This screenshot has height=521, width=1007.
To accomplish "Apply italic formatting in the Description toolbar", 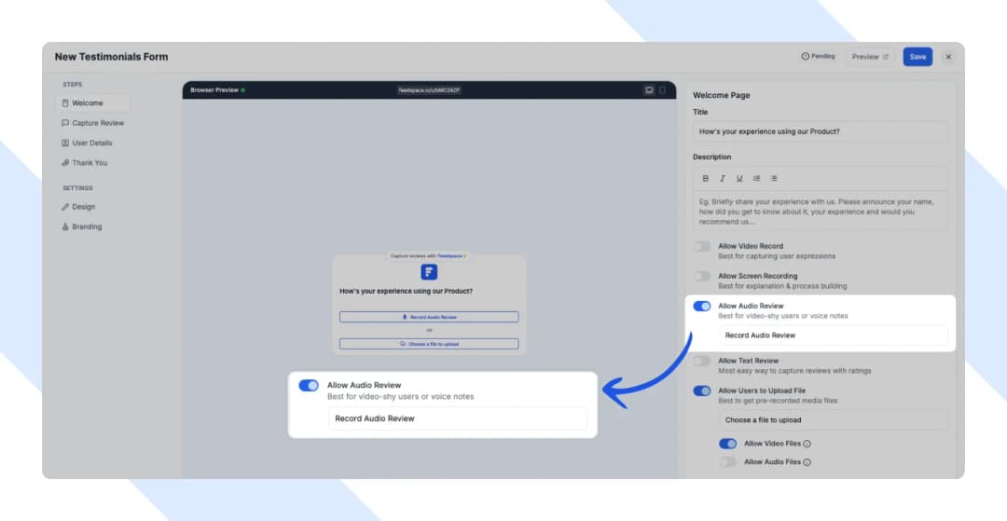I will pos(723,178).
